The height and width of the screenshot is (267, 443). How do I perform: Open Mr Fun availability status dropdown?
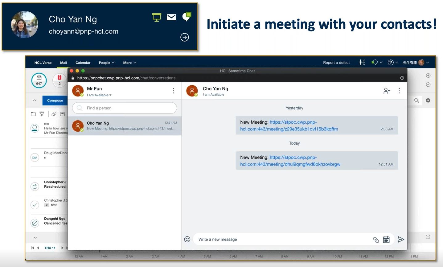pyautogui.click(x=99, y=95)
